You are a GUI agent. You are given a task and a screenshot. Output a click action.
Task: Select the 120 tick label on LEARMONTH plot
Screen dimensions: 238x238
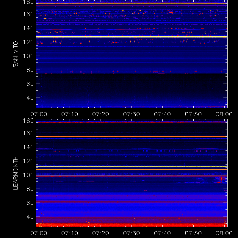tap(28, 161)
